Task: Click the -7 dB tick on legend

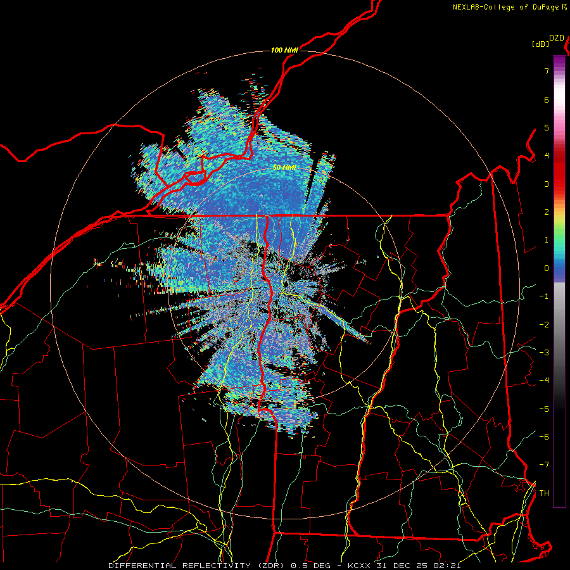Action: 544,465
